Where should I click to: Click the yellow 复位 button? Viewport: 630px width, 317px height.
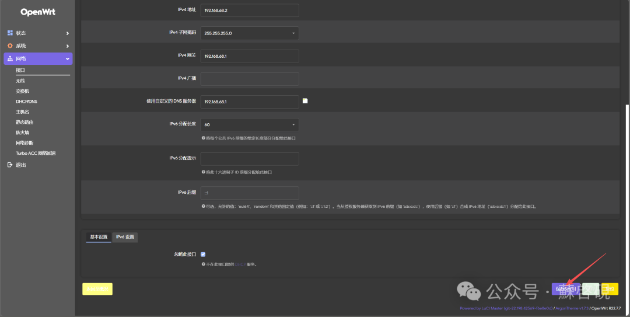tap(610, 289)
